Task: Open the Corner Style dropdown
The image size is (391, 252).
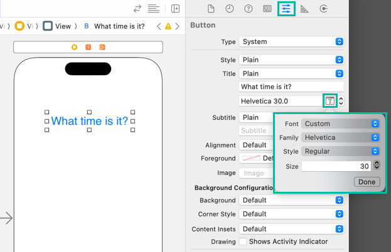Action: (291, 214)
